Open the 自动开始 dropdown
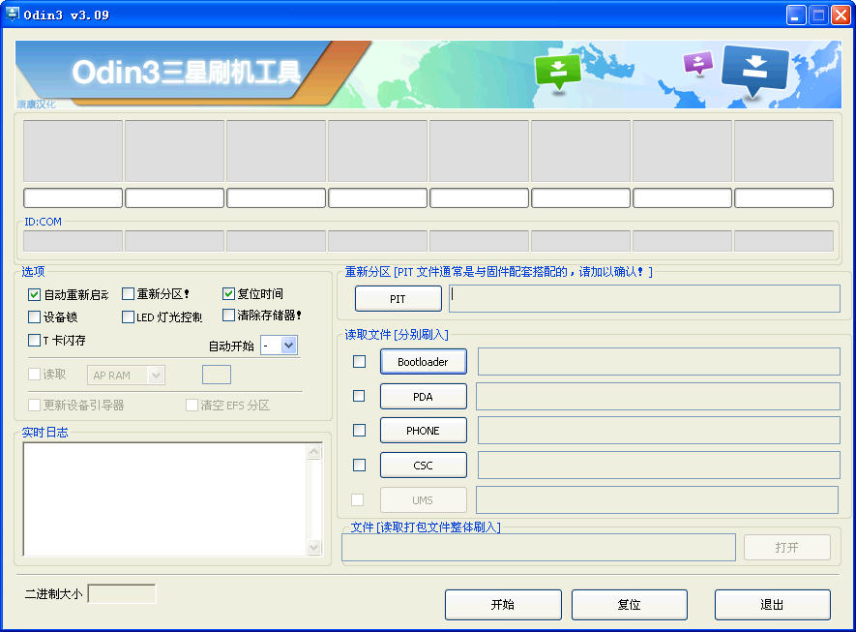 (x=279, y=345)
